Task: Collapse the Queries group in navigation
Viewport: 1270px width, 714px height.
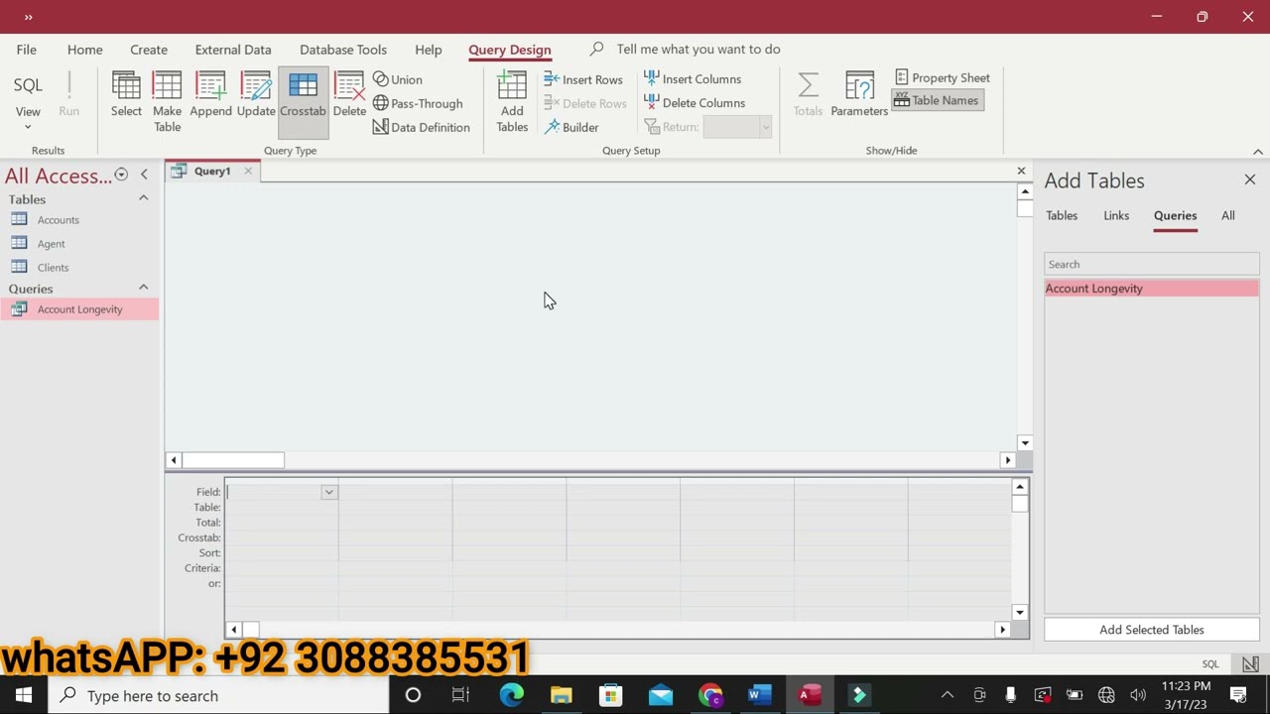Action: tap(143, 288)
